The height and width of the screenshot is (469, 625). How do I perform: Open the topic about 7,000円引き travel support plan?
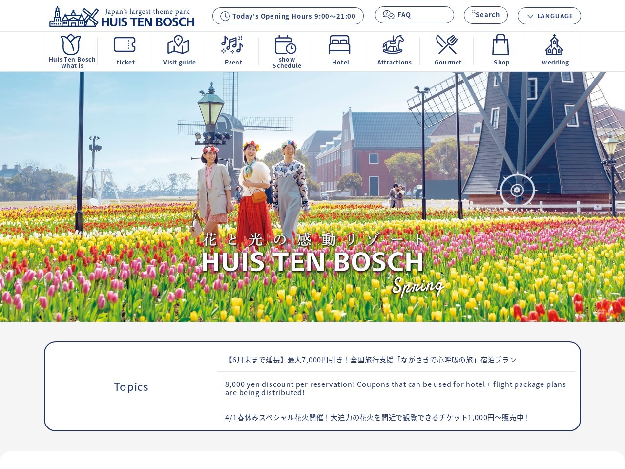(396, 360)
